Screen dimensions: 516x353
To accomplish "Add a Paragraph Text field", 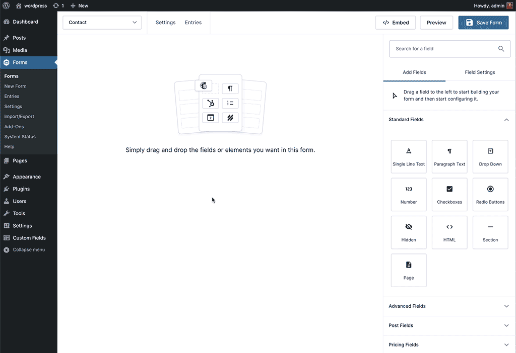I will click(449, 156).
